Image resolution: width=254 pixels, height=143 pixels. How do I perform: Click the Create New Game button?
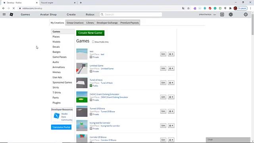[90, 33]
